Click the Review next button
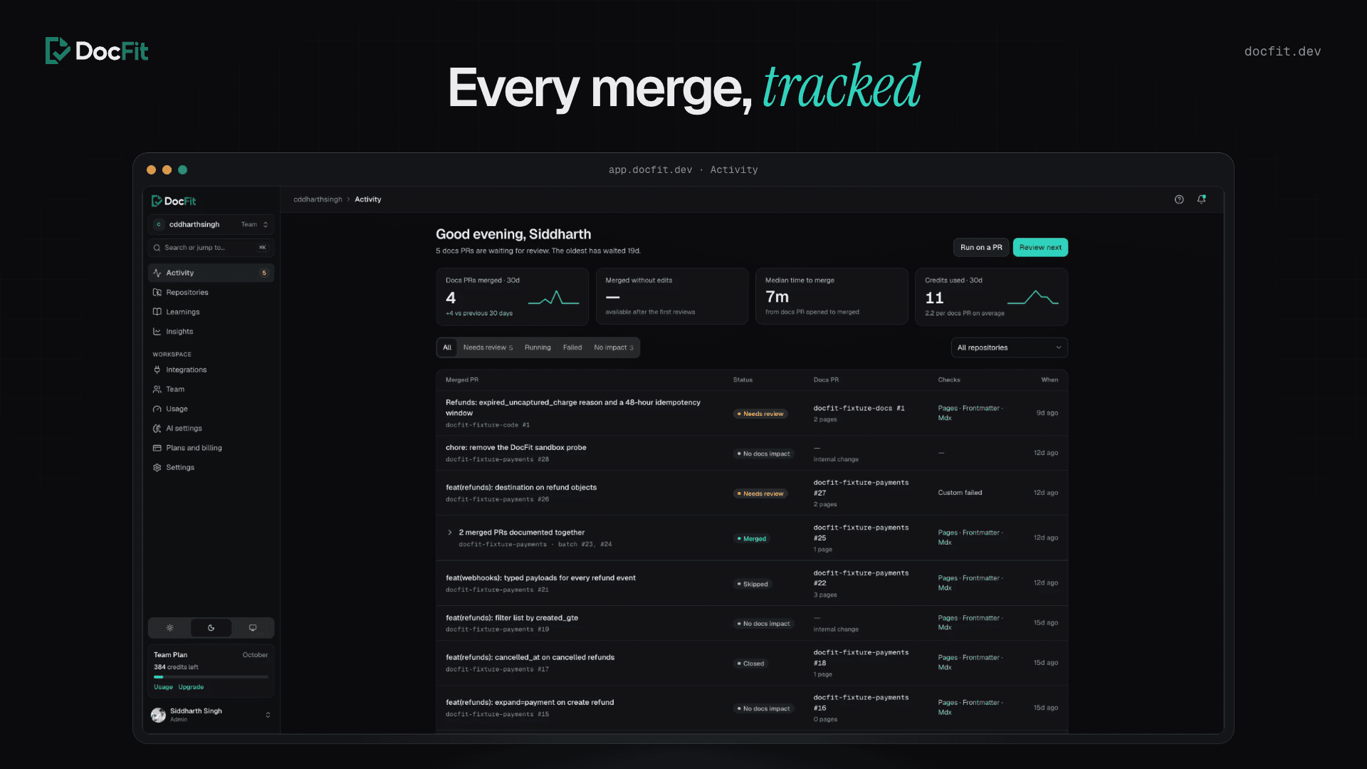 [1040, 248]
